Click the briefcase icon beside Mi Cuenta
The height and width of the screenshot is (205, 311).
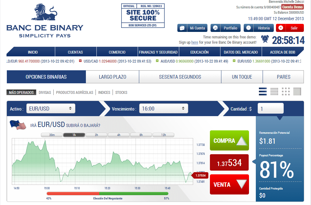tap(182, 28)
